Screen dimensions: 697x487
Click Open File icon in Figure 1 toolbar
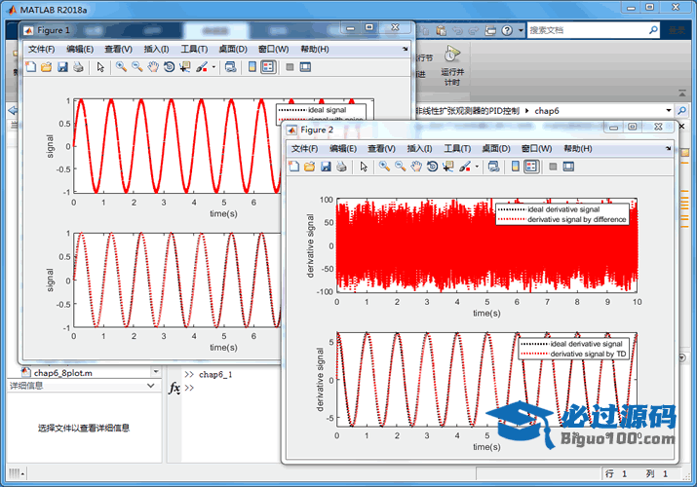[46, 67]
